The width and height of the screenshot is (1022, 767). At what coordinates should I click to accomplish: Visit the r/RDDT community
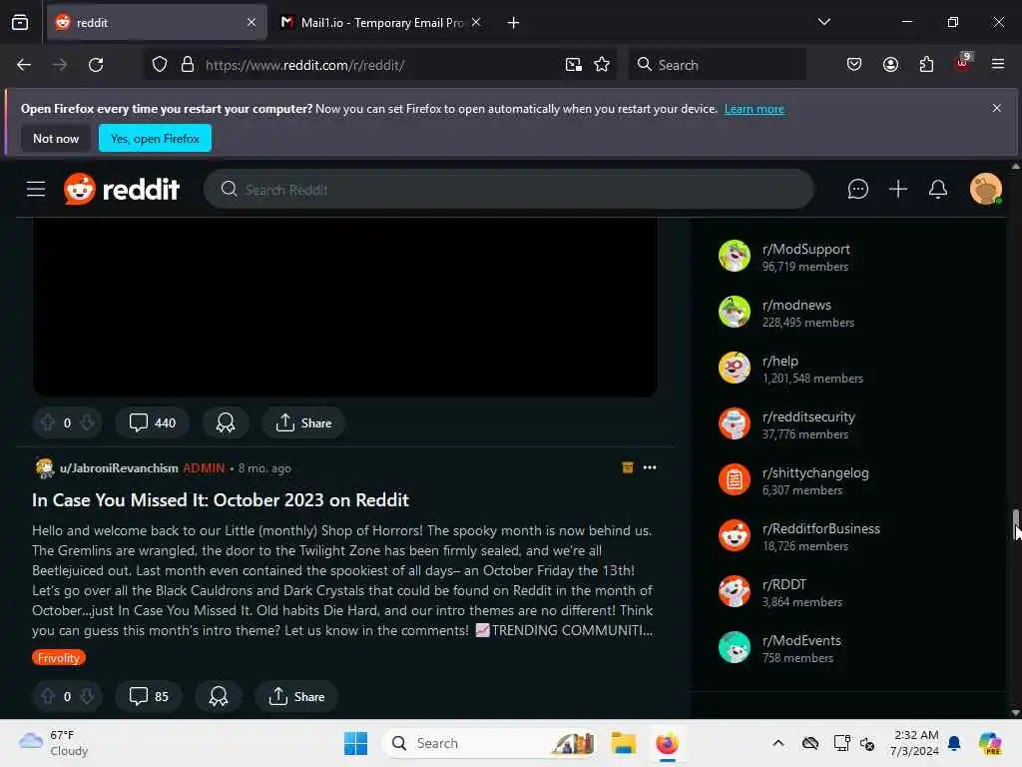(784, 585)
